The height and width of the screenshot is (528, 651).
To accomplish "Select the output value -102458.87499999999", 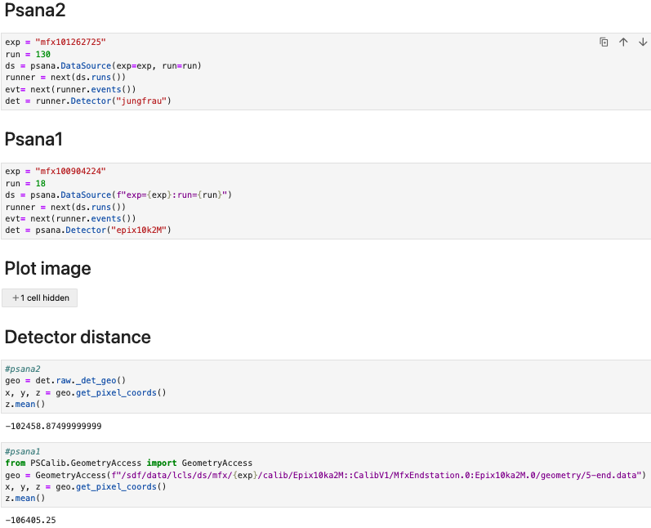I will click(53, 426).
